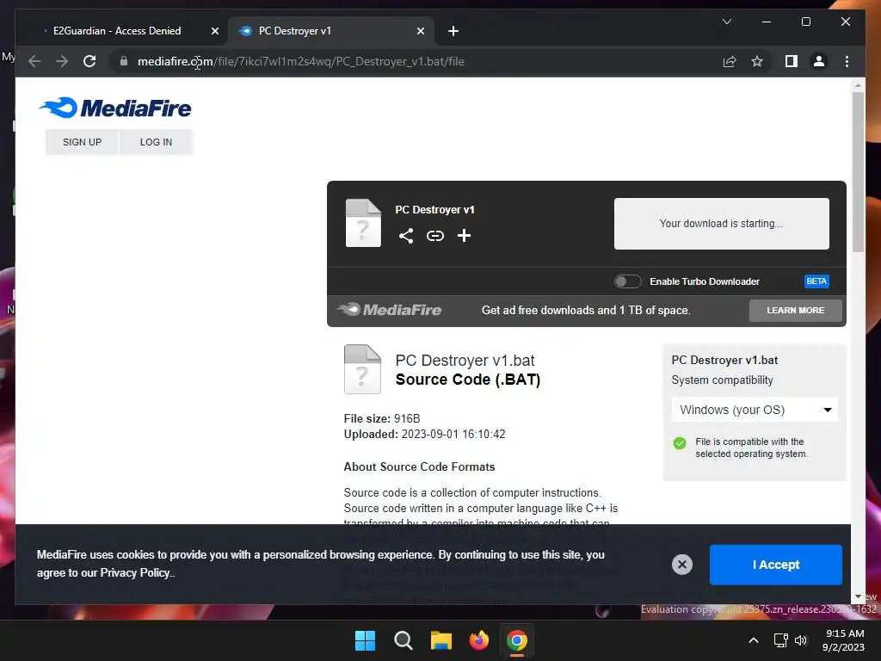Click the lock site information icon
This screenshot has height=661, width=881.
pos(124,61)
